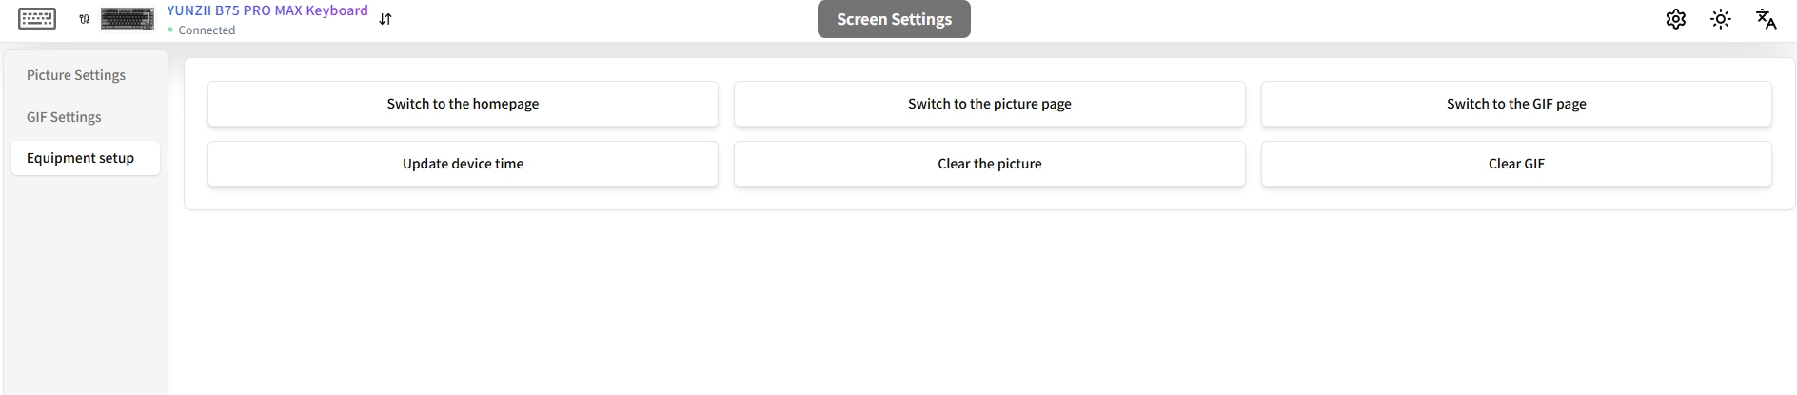Open GIF Settings in sidebar
Screen dimensions: 1797x395
tap(64, 117)
